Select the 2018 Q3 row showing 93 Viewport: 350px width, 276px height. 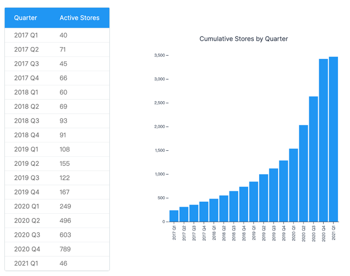[x=57, y=121]
